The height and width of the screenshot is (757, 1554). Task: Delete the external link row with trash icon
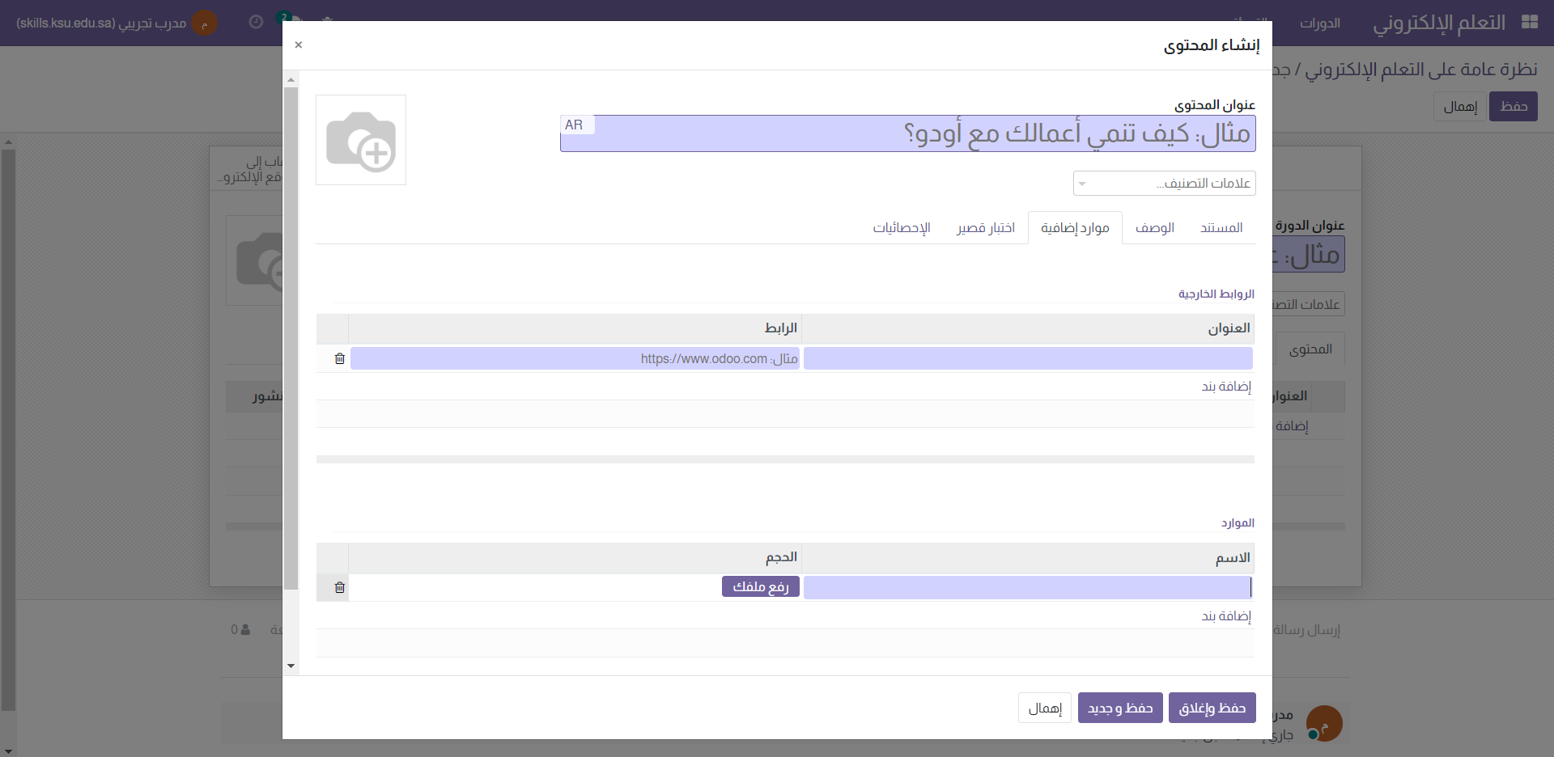click(340, 358)
